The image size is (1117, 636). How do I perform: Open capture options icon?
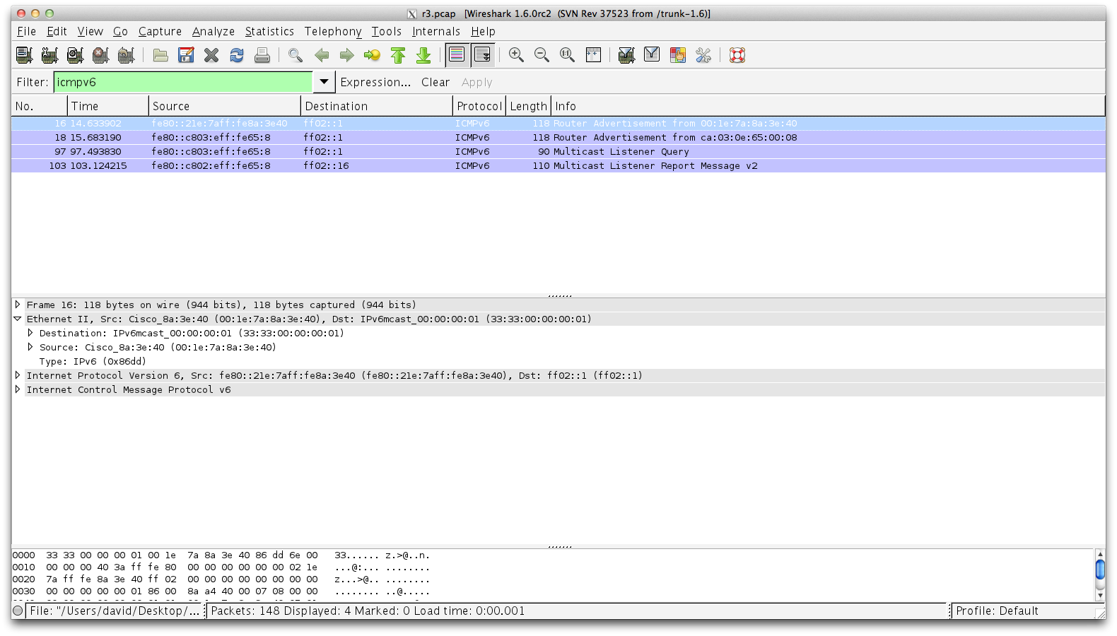tap(49, 55)
